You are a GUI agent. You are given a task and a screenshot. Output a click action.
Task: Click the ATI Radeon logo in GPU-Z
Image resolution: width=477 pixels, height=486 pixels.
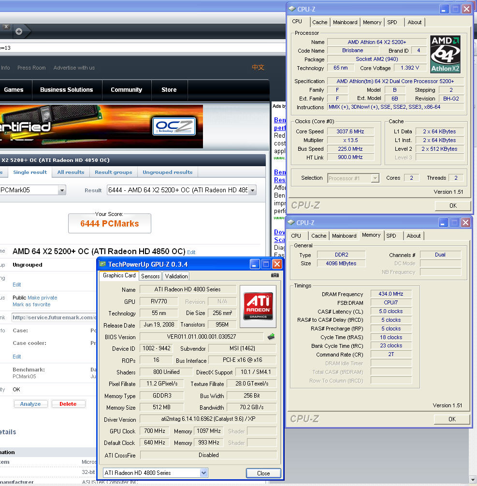pyautogui.click(x=258, y=306)
